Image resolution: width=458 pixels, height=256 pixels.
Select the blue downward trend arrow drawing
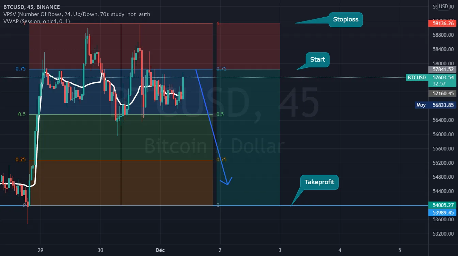212,127
